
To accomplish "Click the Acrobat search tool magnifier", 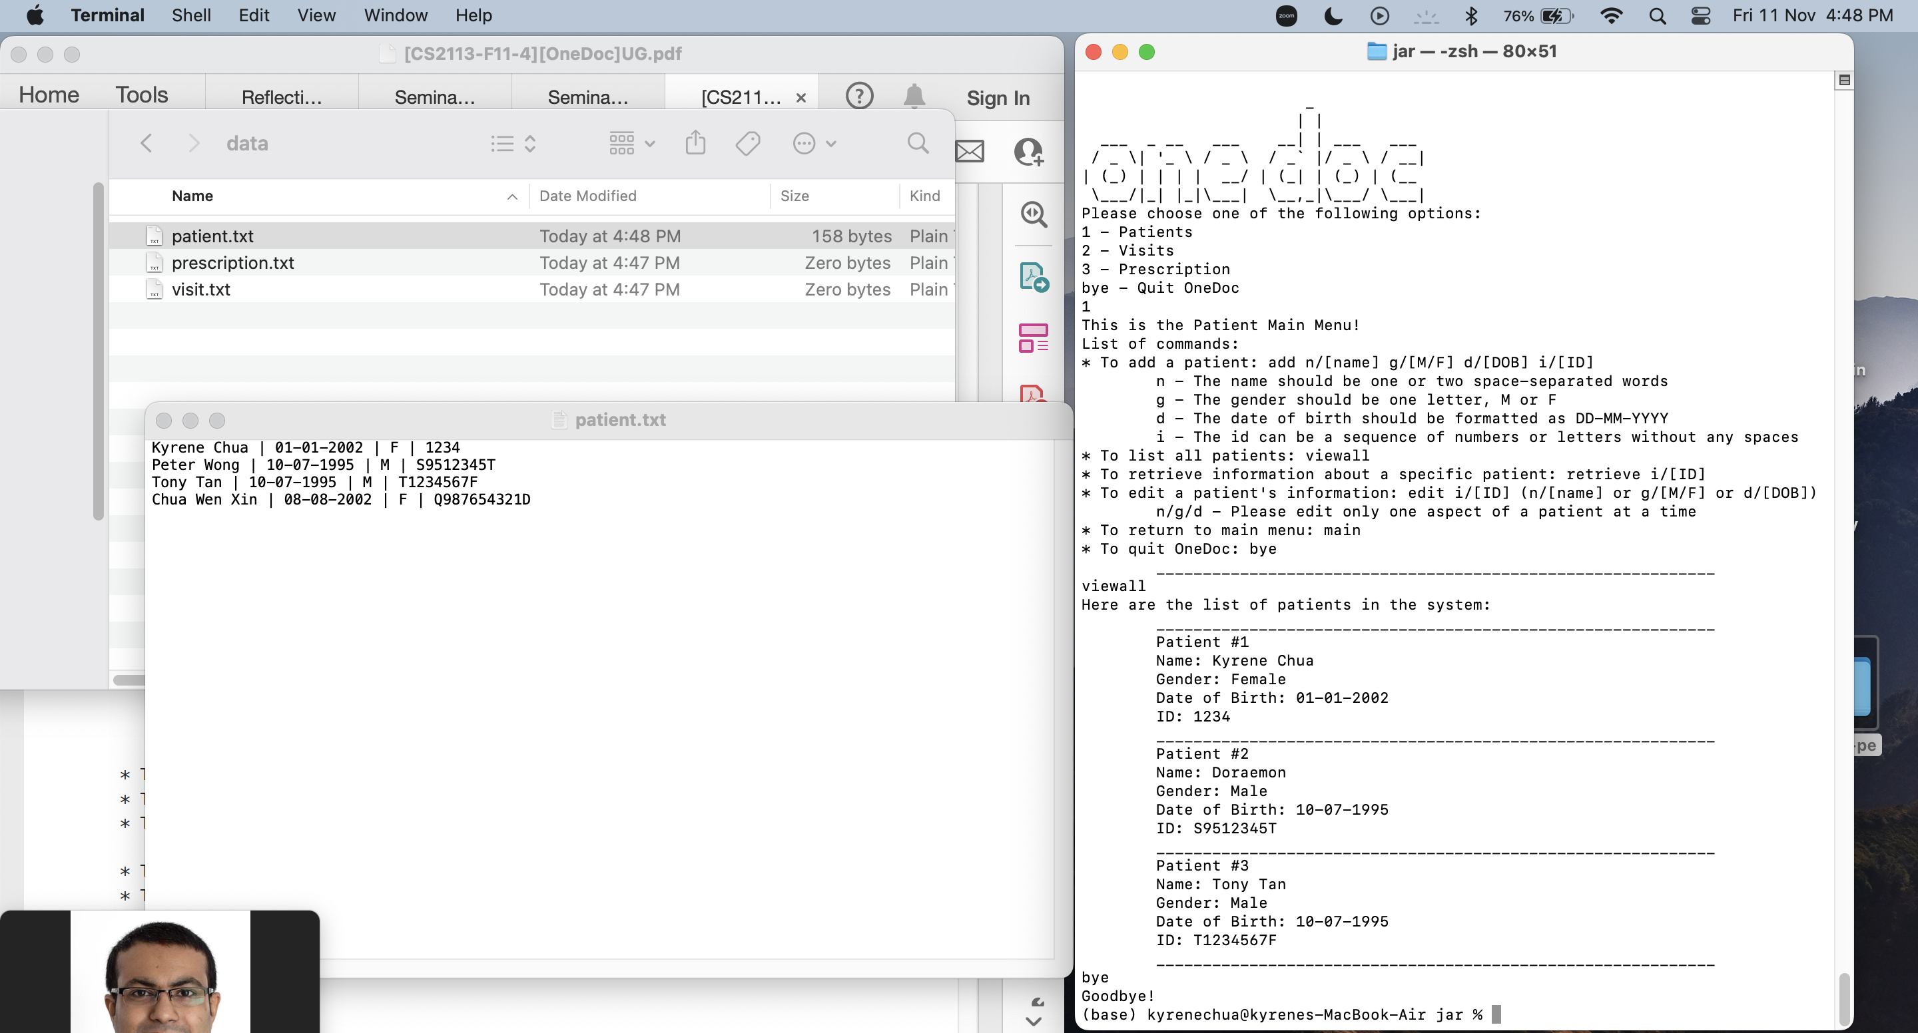I will tap(1034, 214).
